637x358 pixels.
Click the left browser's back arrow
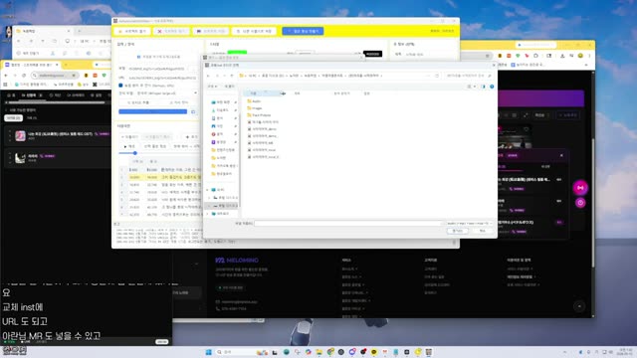point(6,76)
